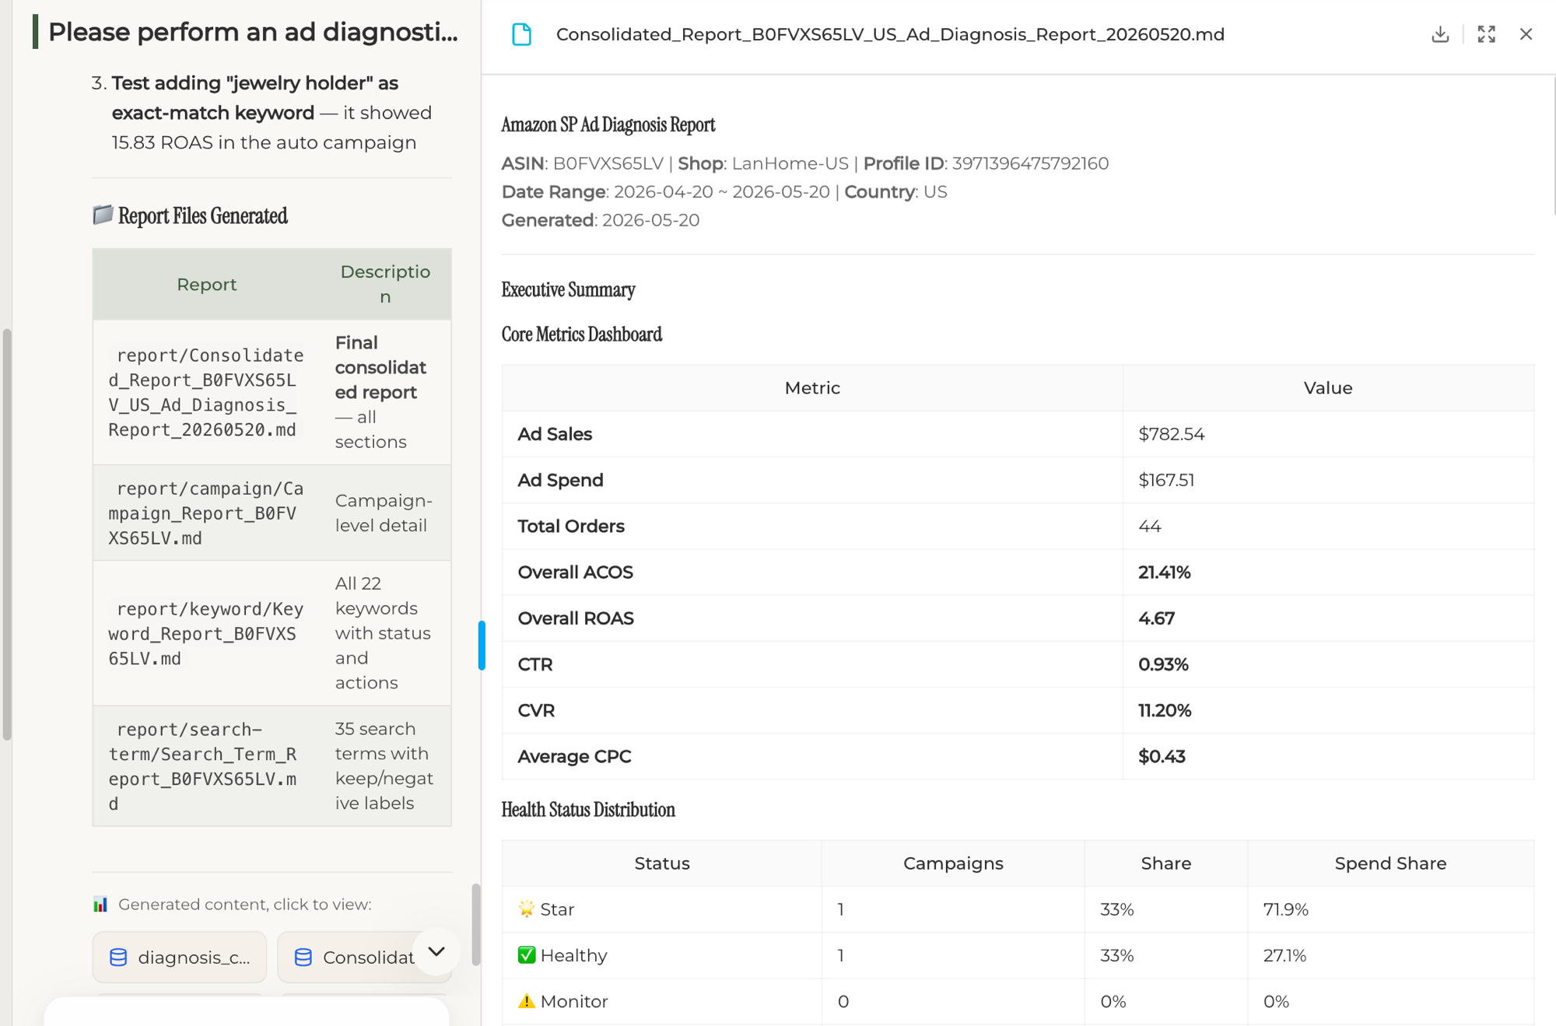Viewport: 1556px width, 1026px height.
Task: Click the report filename title in the header
Action: (890, 34)
